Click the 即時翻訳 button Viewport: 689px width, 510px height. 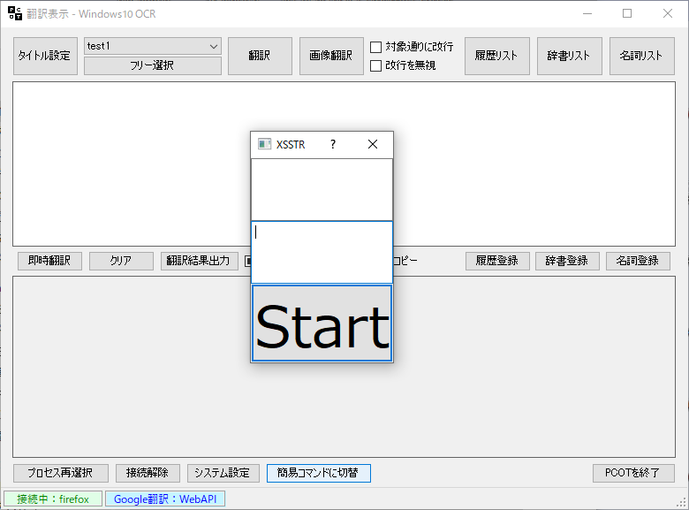pos(49,261)
